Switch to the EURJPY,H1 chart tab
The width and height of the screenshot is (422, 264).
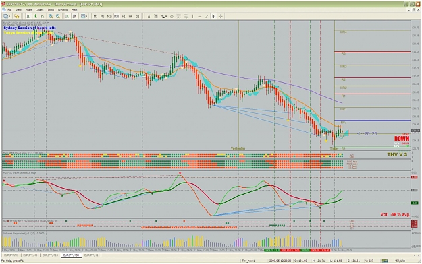coord(92,255)
